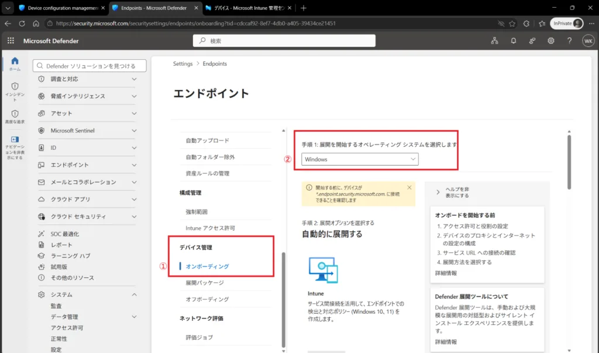Click the ホーム home icon in left rail
The height and width of the screenshot is (353, 599).
[15, 61]
